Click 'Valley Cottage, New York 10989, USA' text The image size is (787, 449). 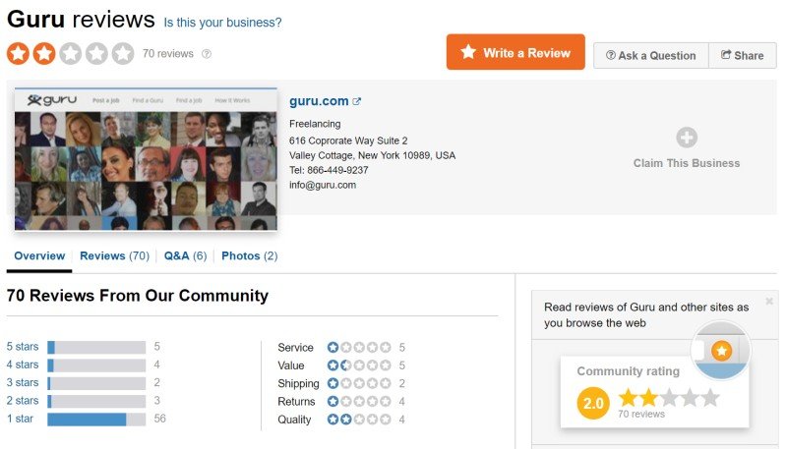point(373,155)
